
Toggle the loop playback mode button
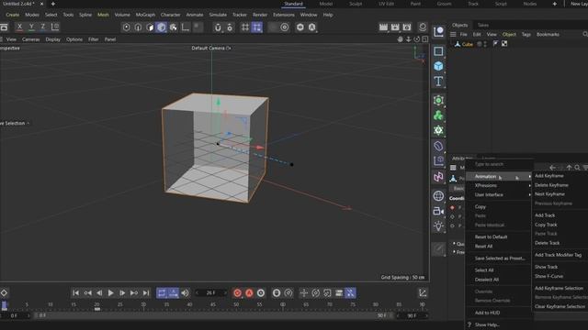coord(162,293)
